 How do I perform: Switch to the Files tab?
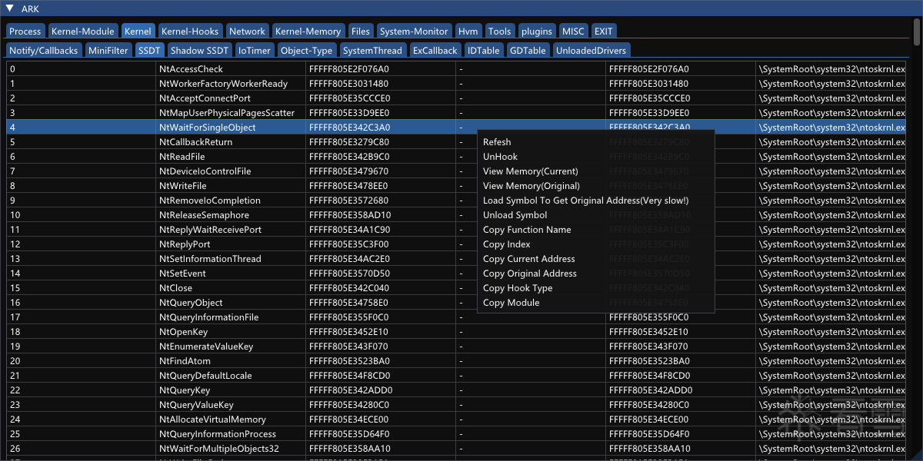(360, 32)
